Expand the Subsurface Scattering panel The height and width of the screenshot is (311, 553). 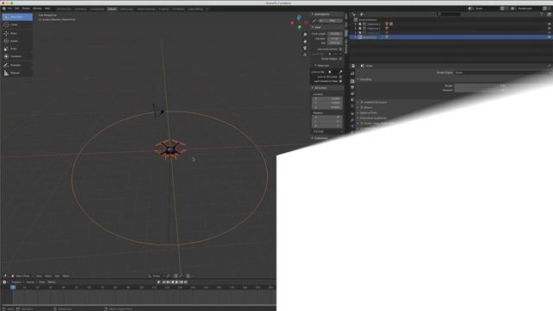(x=372, y=118)
